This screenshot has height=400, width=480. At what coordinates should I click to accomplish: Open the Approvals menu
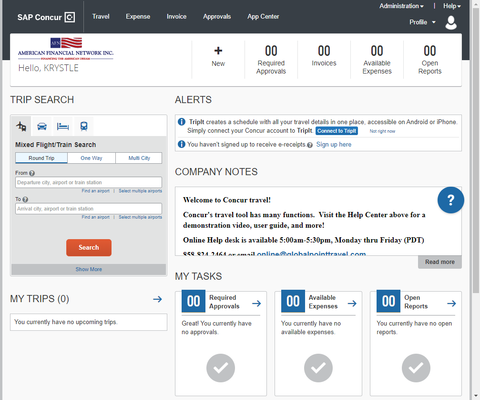point(217,17)
